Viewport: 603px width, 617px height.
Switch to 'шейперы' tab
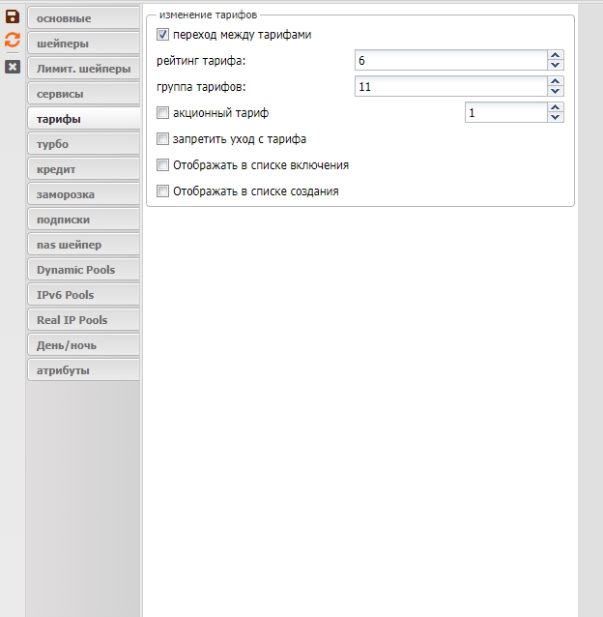(83, 44)
